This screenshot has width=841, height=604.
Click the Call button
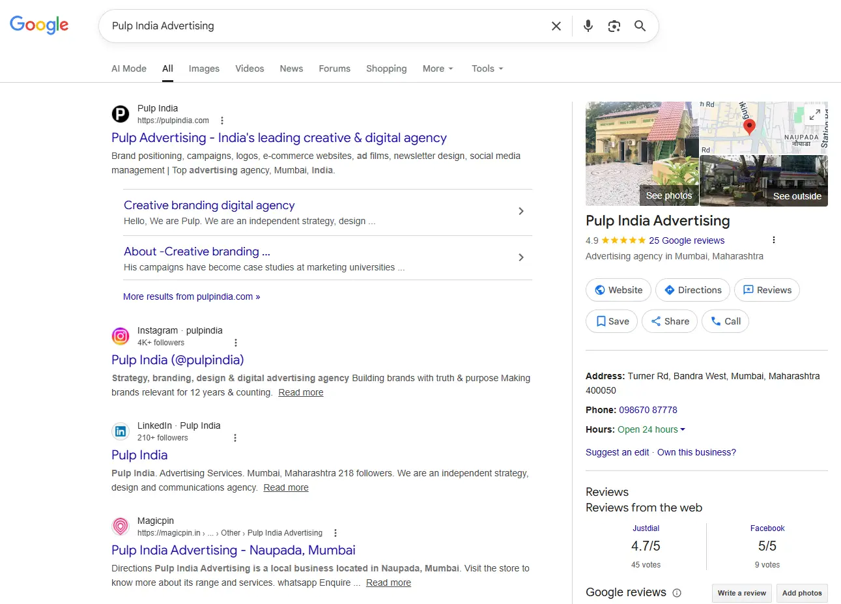[725, 321]
